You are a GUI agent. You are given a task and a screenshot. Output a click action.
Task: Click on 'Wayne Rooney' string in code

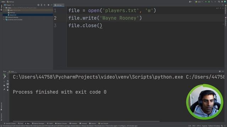pyautogui.click(x=120, y=18)
